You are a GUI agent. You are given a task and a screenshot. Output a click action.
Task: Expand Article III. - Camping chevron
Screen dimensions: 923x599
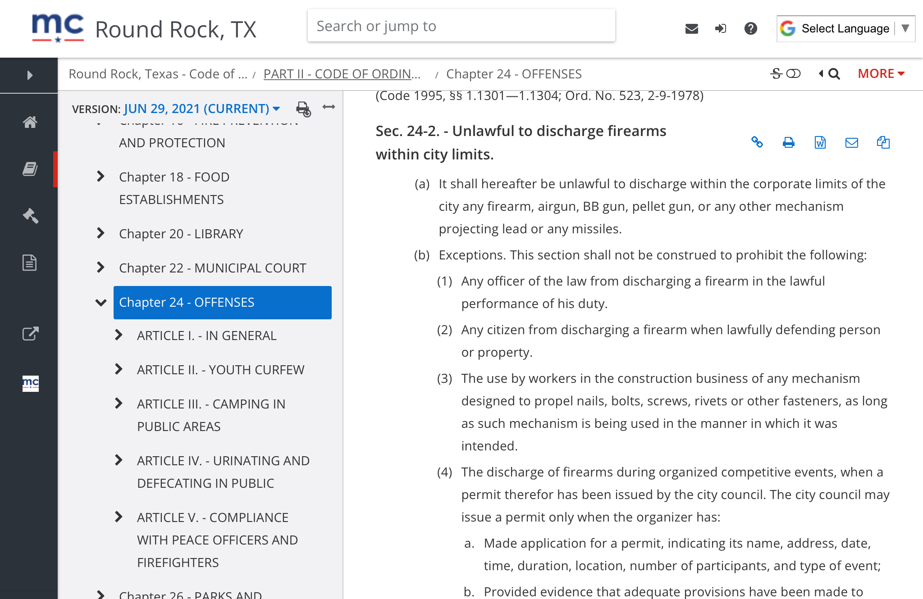(x=119, y=404)
